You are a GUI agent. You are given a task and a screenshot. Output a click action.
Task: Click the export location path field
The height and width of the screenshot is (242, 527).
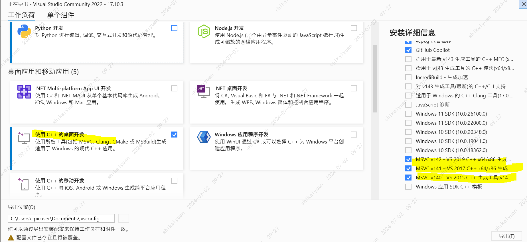[x=61, y=219]
